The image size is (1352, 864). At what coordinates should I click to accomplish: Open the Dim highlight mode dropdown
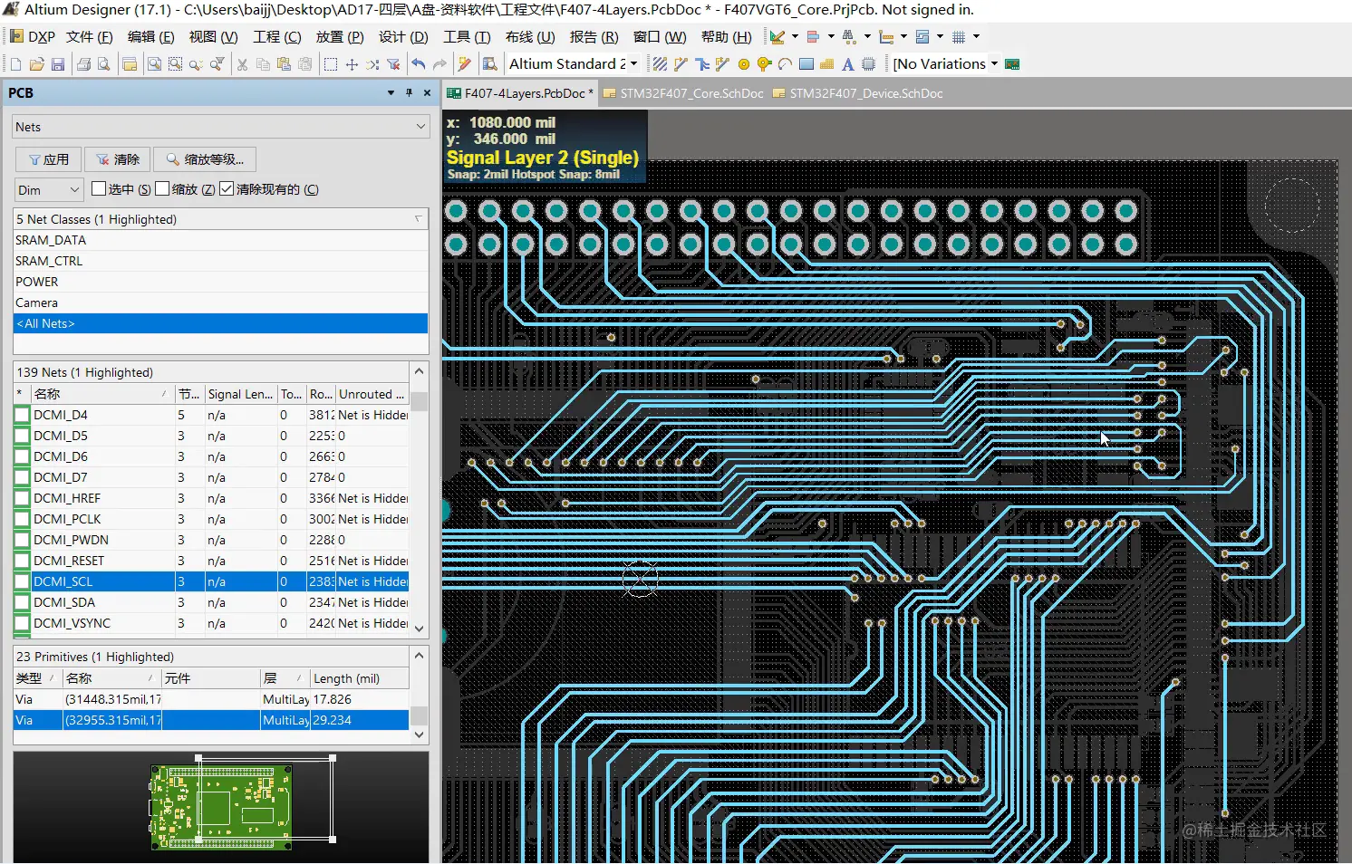pyautogui.click(x=74, y=190)
